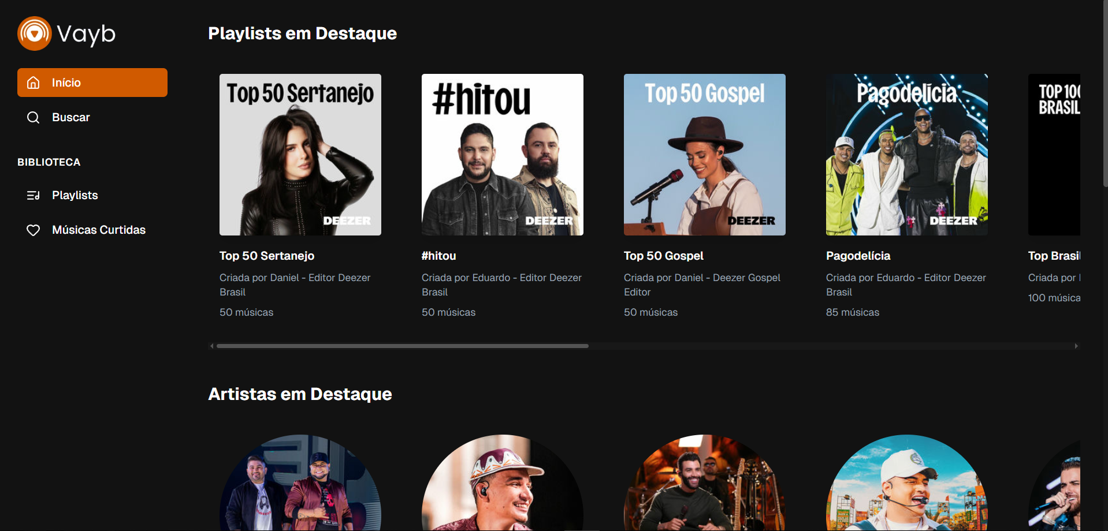The height and width of the screenshot is (531, 1108).
Task: Select the artist photo with guitars behind
Action: click(x=705, y=483)
